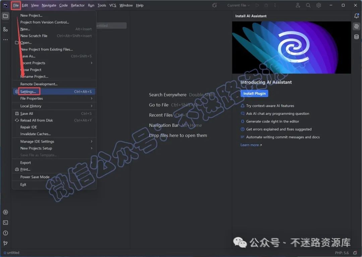The height and width of the screenshot is (257, 362).
Task: Open the Notifications bell icon
Action: click(356, 16)
